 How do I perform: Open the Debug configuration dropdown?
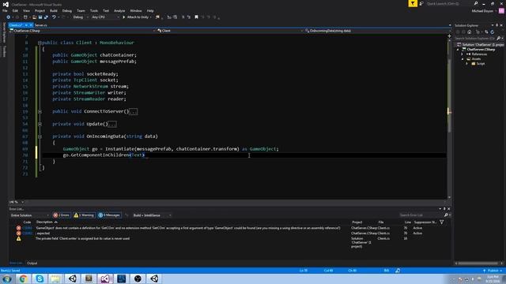(81, 17)
